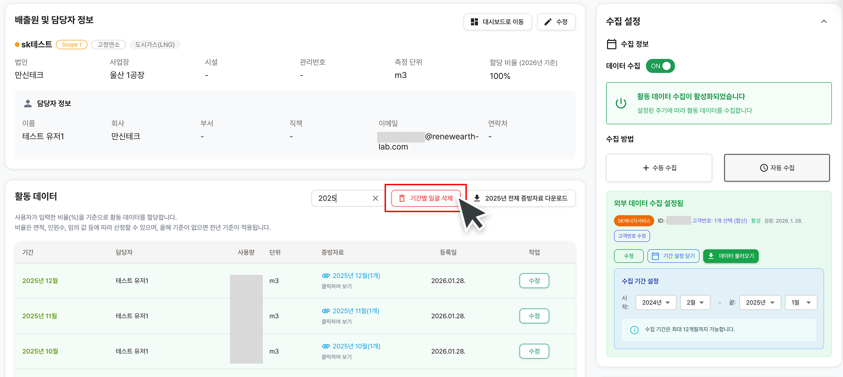
Task: Click the trash icon for bulk delete
Action: (x=402, y=198)
